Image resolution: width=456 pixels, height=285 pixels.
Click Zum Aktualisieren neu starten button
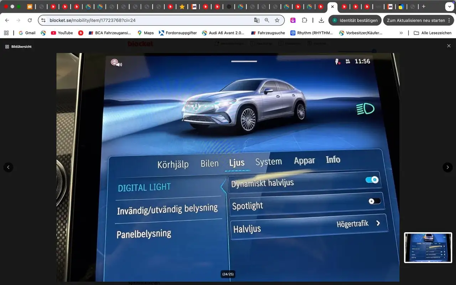click(x=415, y=20)
